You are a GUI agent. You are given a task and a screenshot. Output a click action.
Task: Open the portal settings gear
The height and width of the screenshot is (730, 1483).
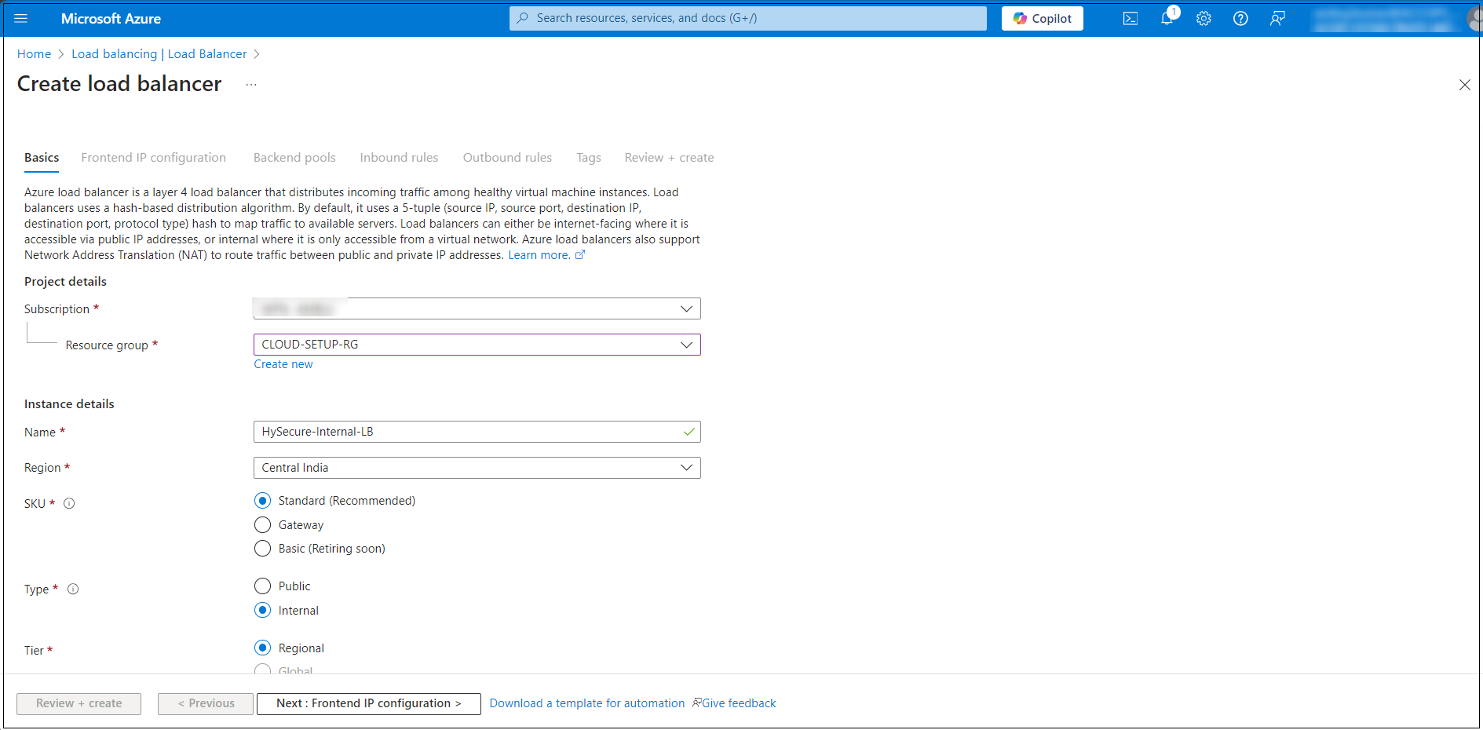pyautogui.click(x=1204, y=18)
